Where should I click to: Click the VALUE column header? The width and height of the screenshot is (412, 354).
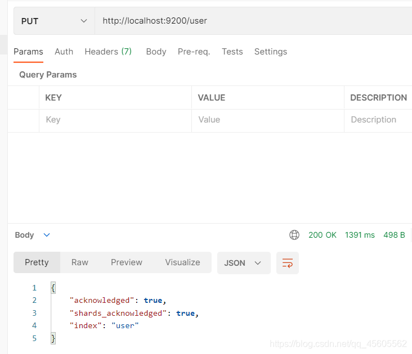tap(212, 98)
